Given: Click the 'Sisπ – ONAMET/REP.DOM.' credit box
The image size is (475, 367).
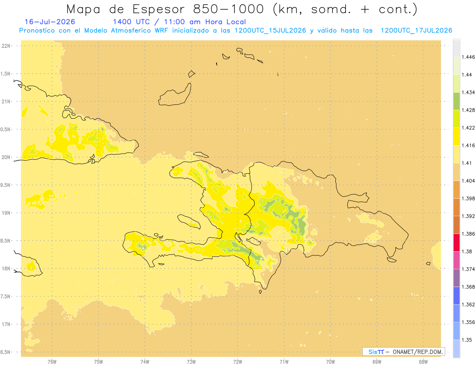Looking at the screenshot, I should [404, 352].
